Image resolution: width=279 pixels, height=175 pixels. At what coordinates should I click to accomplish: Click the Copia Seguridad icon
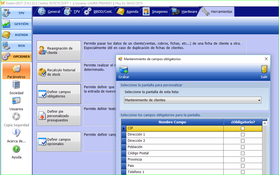[16, 117]
